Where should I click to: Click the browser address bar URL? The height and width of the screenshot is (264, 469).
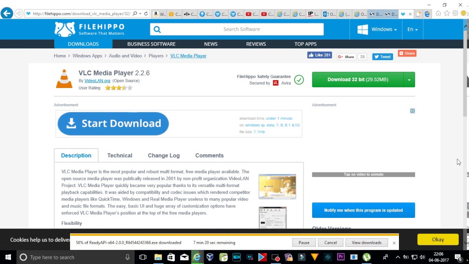click(x=81, y=14)
